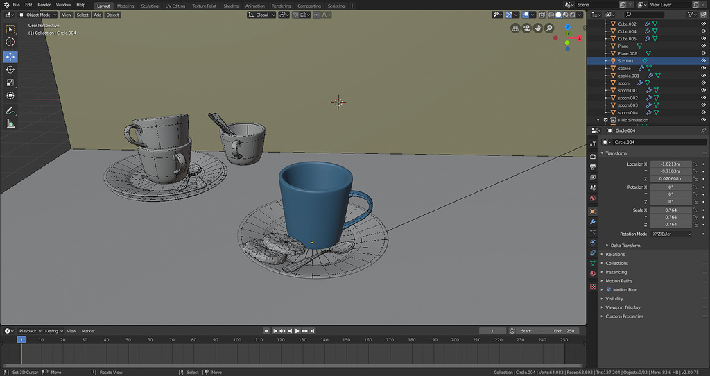
Task: Uncheck the Motion Blur checkbox
Action: pyautogui.click(x=609, y=290)
